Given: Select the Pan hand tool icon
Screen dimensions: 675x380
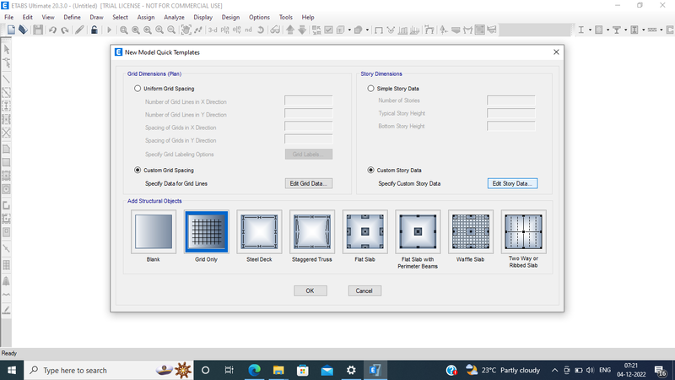Looking at the screenshot, I should click(x=186, y=30).
